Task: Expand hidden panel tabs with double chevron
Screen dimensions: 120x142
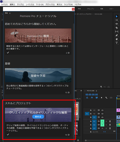Action: 81,91
